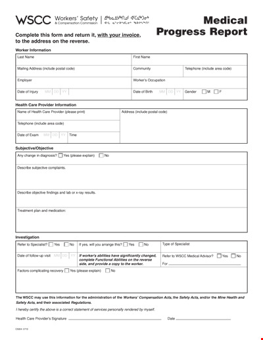Check No for Refer to Specialist
263x340 pixels.
tap(66, 244)
